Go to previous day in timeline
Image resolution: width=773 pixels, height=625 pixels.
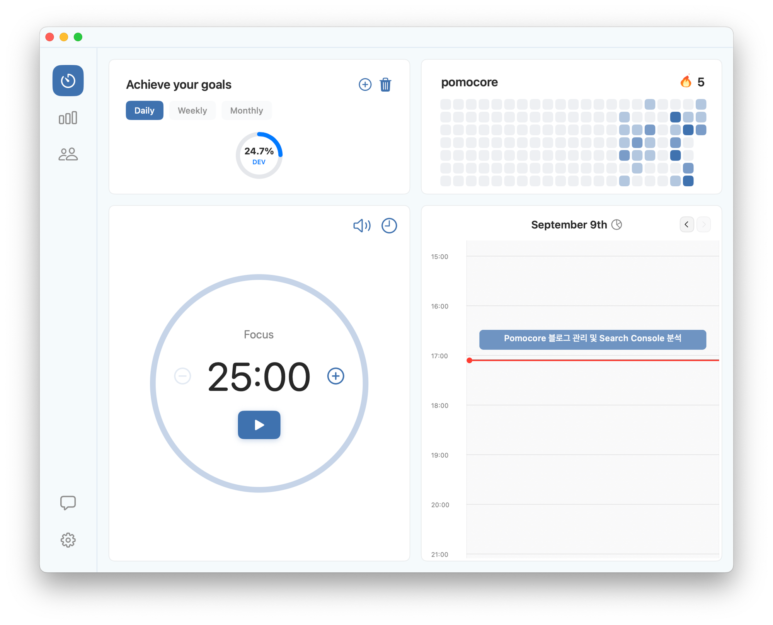(686, 225)
